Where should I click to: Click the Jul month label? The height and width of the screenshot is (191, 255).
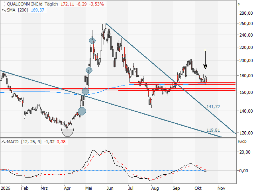131,188
